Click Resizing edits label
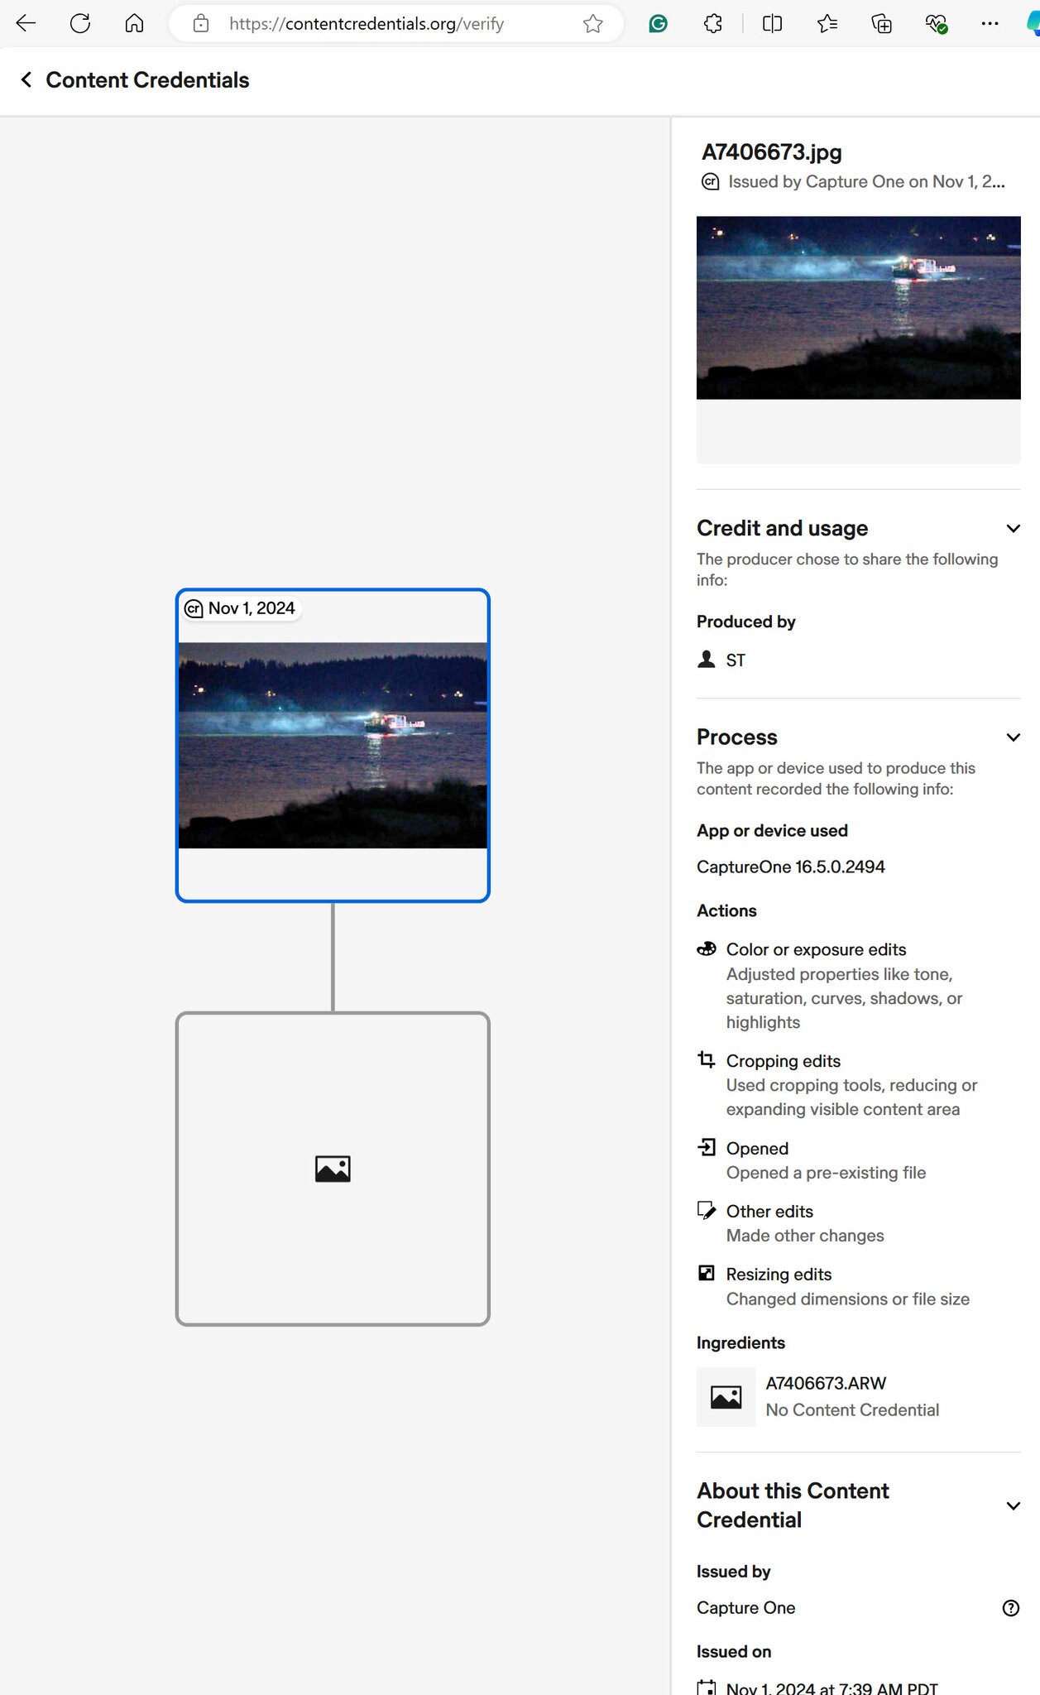 click(x=779, y=1275)
